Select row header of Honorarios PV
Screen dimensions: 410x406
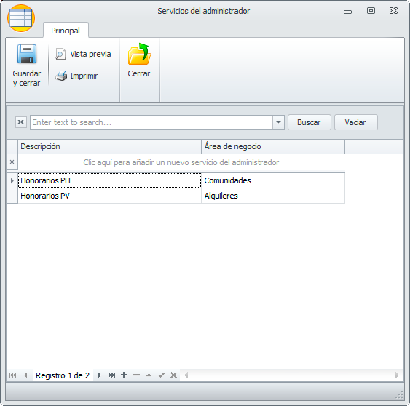(12, 196)
